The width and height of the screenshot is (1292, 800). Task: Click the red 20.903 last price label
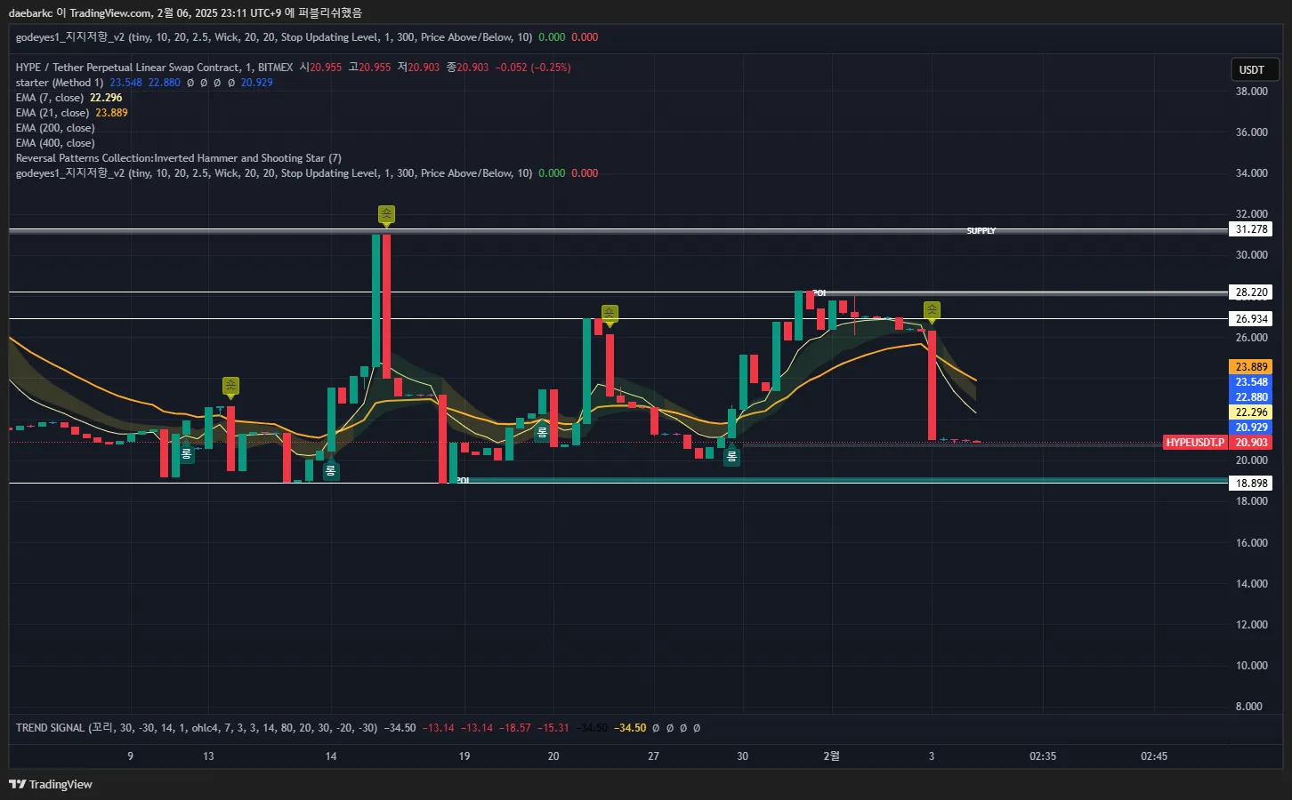(1251, 443)
